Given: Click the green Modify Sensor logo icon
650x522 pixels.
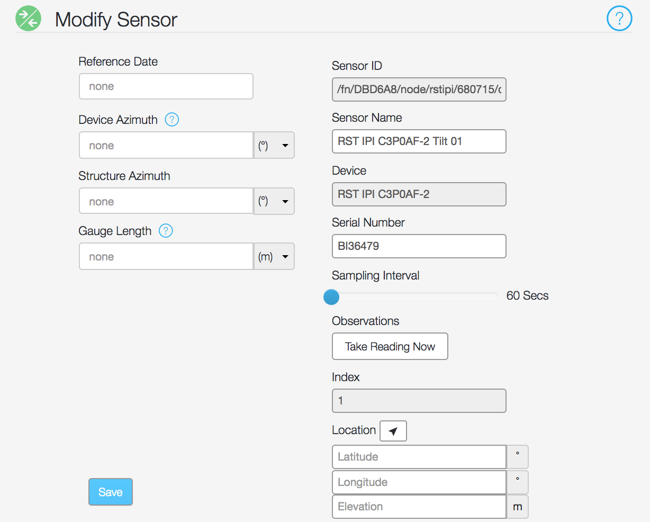Looking at the screenshot, I should point(28,19).
